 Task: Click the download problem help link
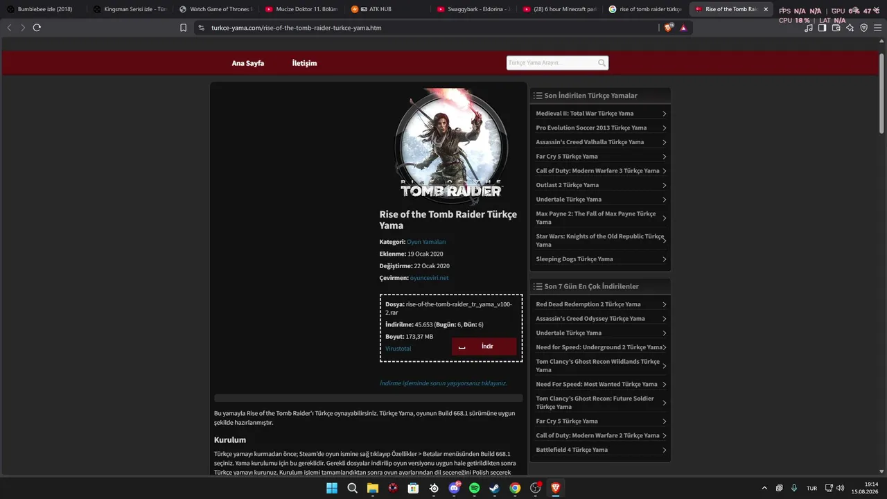(443, 383)
